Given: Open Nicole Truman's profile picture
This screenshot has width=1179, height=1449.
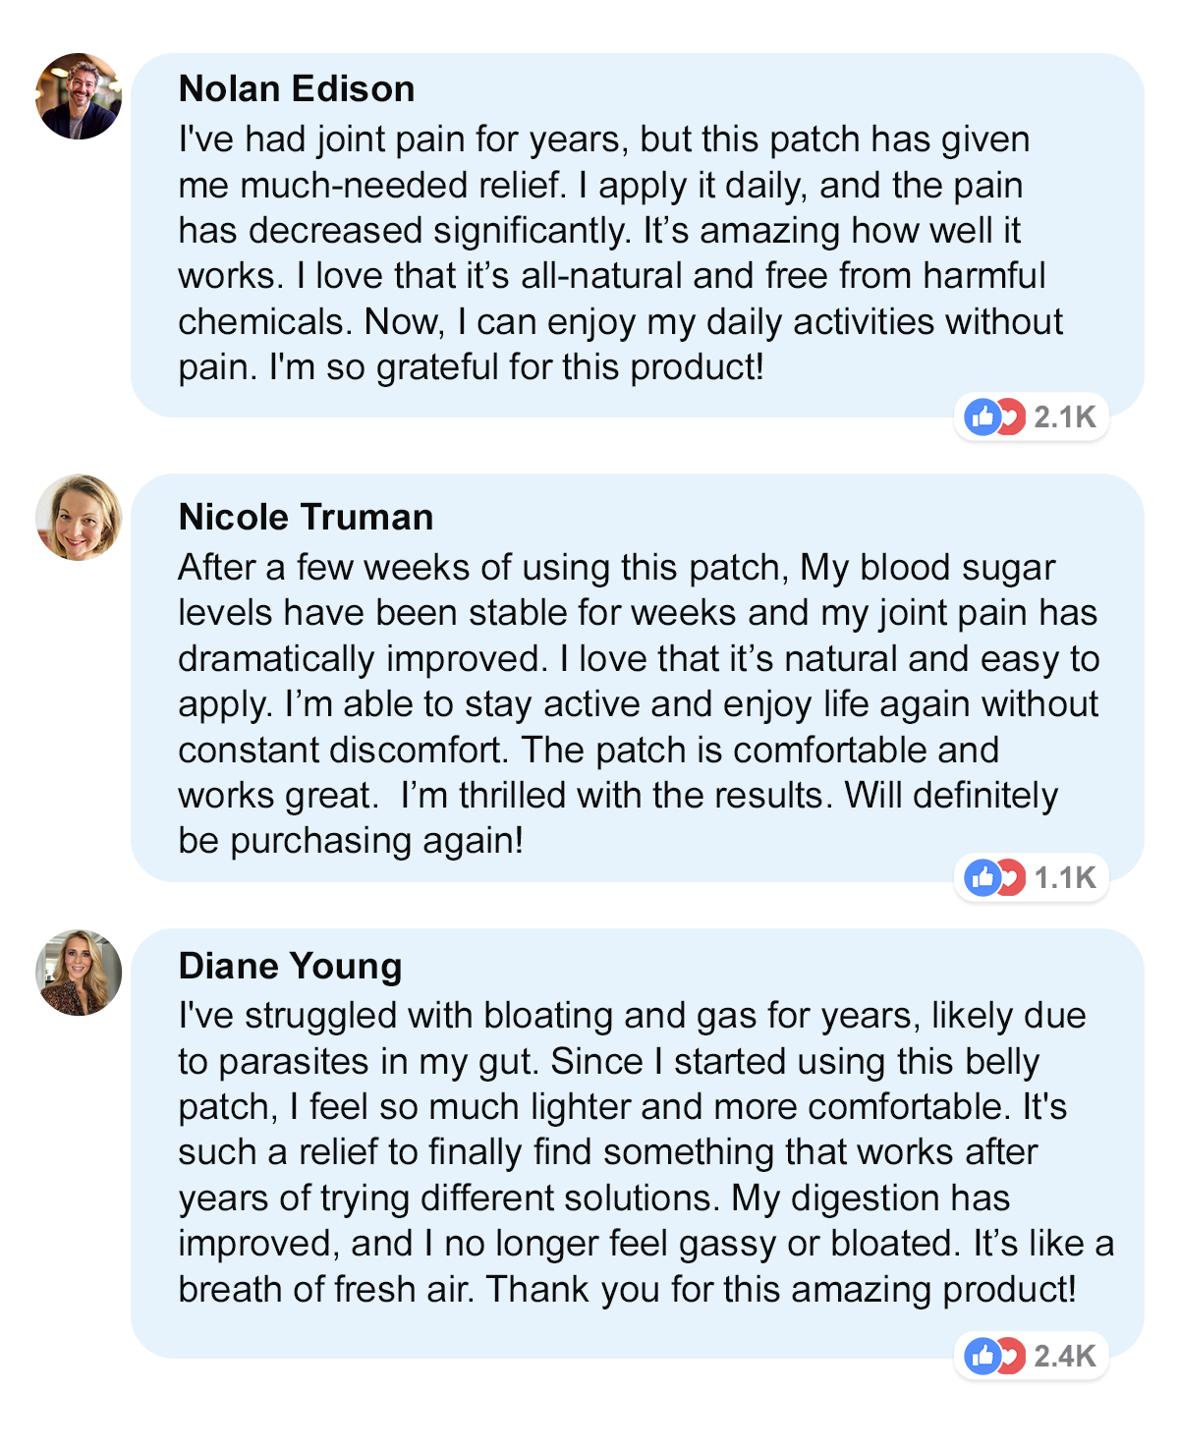Looking at the screenshot, I should pyautogui.click(x=79, y=518).
